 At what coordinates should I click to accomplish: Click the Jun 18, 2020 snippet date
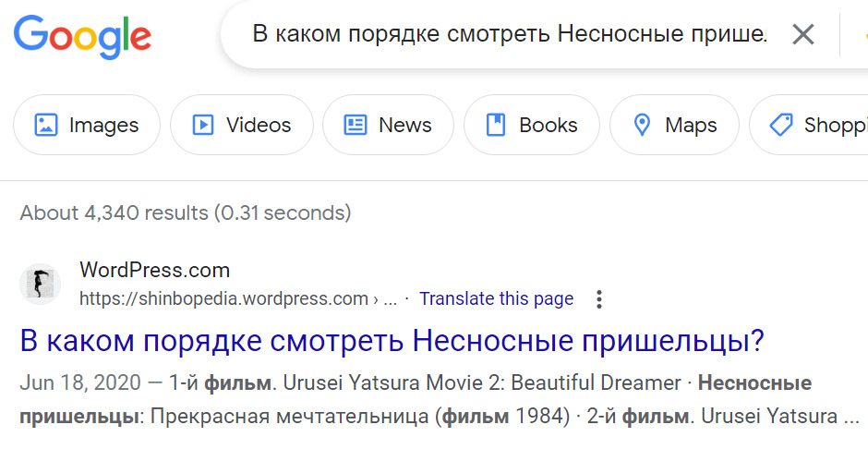point(80,383)
